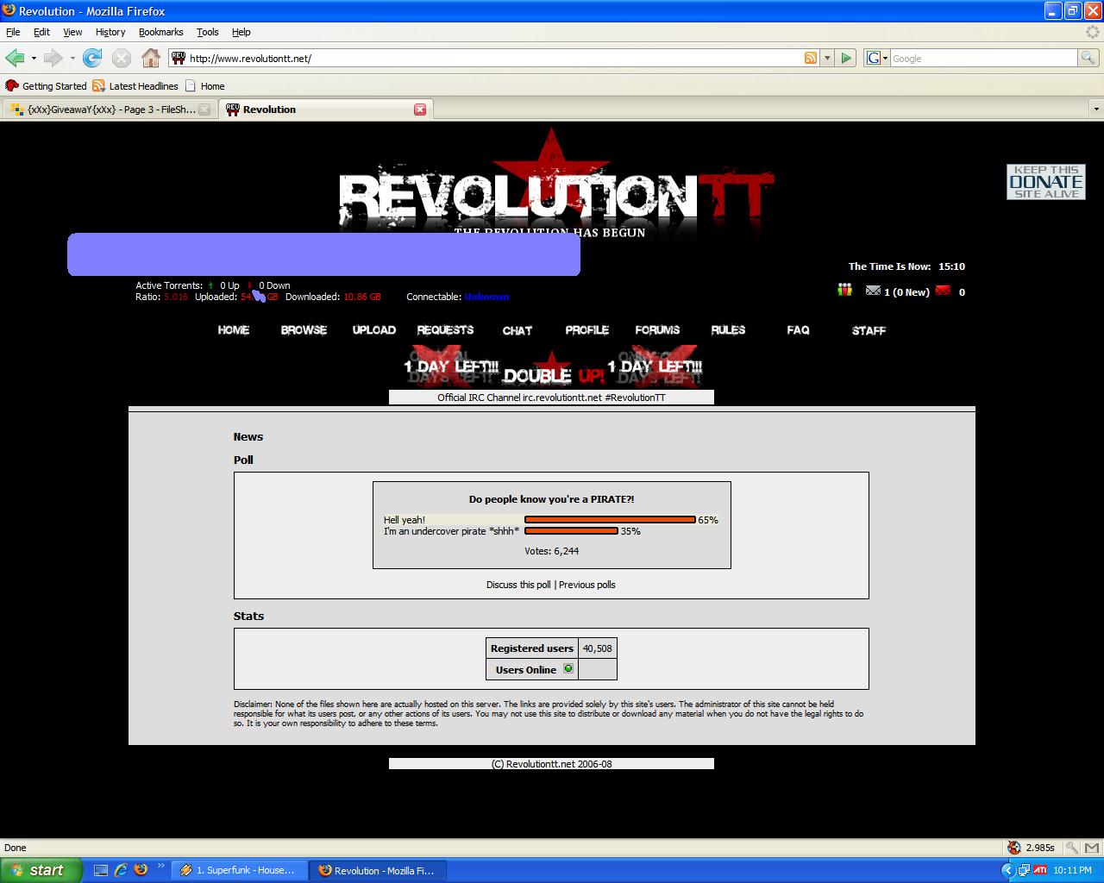This screenshot has height=883, width=1104.
Task: Open the inbox envelope icon
Action: click(873, 291)
